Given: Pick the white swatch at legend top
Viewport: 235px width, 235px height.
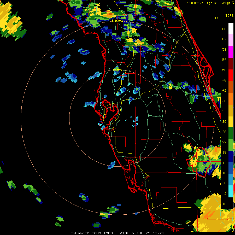Looking at the screenshot, I should [231, 29].
